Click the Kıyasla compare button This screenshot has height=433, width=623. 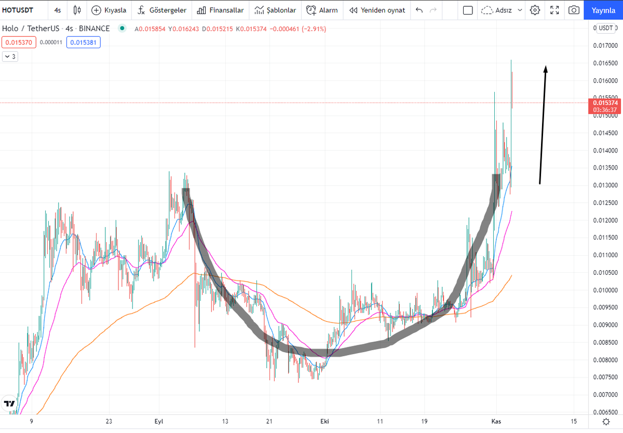coord(110,10)
